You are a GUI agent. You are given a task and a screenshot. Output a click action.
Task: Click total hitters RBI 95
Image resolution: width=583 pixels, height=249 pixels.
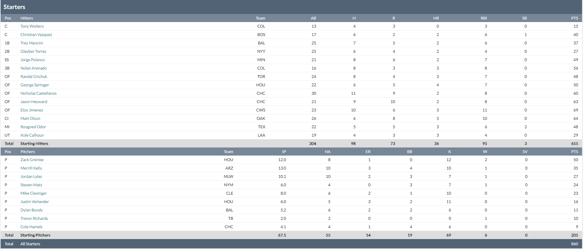tap(485, 144)
